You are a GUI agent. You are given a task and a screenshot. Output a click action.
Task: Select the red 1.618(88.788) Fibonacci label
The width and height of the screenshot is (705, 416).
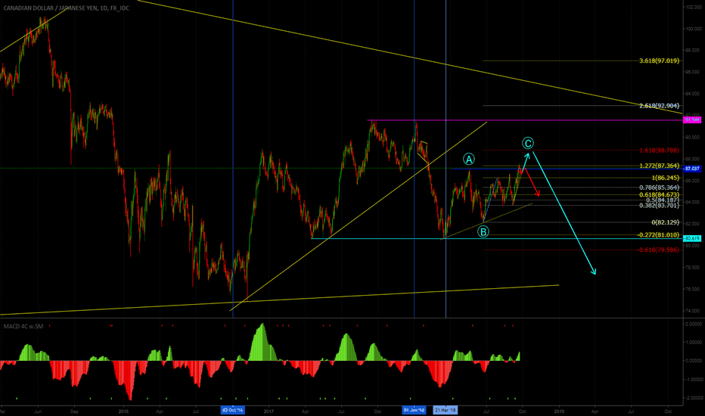pyautogui.click(x=659, y=151)
